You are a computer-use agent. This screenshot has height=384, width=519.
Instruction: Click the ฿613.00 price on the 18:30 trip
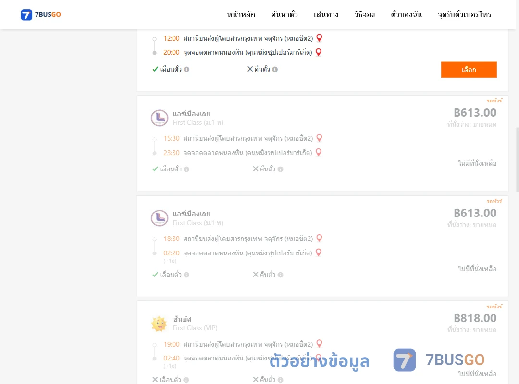475,213
